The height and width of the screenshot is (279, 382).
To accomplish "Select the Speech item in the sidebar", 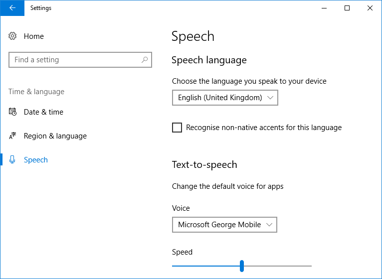I will click(x=36, y=160).
